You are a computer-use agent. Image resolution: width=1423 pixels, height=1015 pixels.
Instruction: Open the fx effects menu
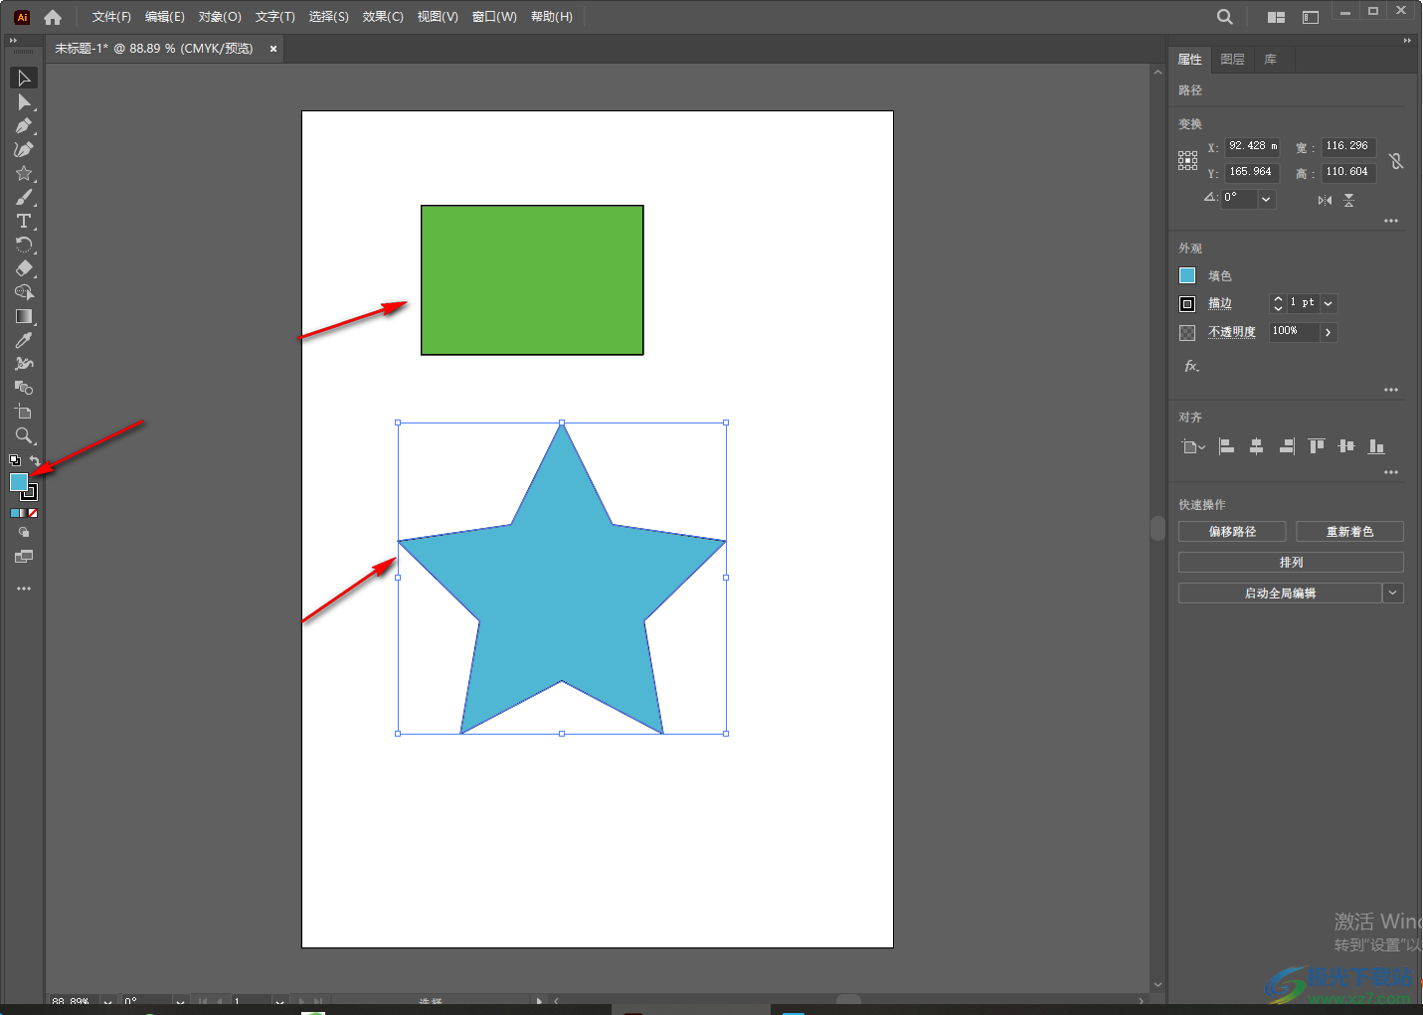click(x=1191, y=366)
